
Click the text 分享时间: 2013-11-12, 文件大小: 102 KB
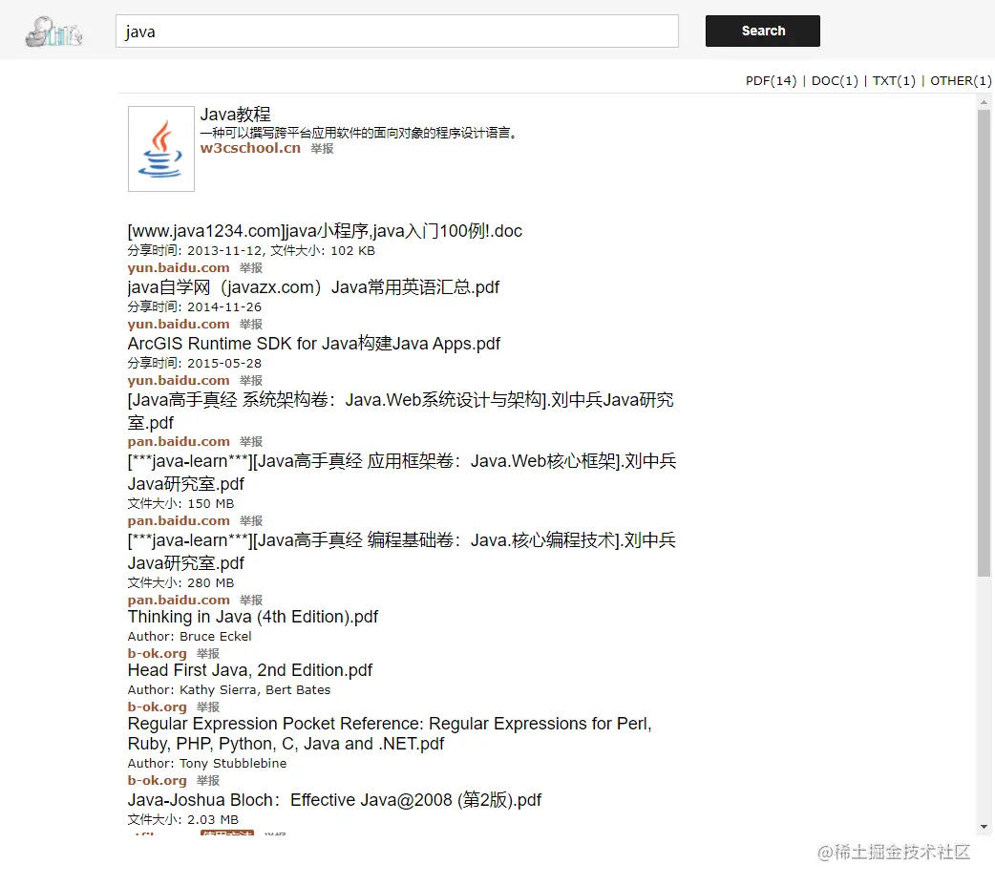251,251
